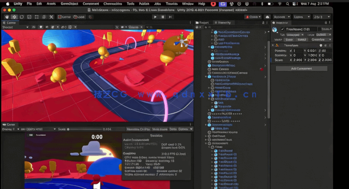This screenshot has width=349, height=189.
Task: Focus the Hierarchy search field
Action: (x=236, y=27)
